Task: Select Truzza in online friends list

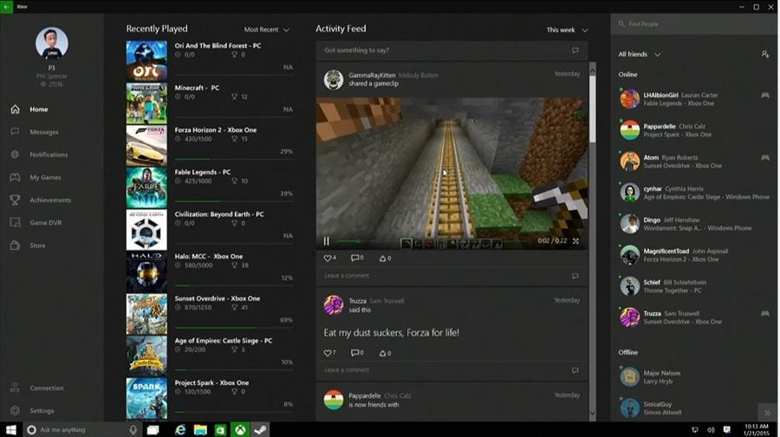Action: pyautogui.click(x=694, y=317)
